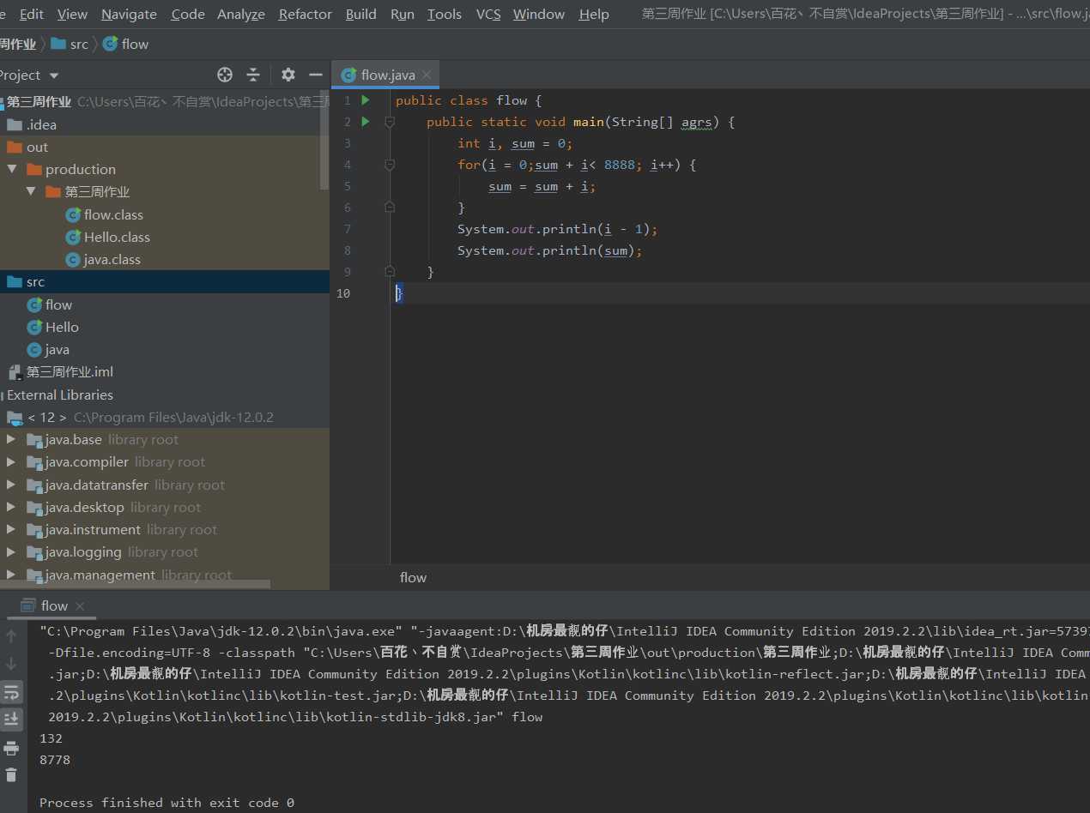Open the Window menu

(x=539, y=14)
